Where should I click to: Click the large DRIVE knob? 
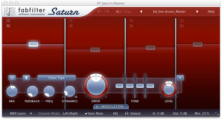(96, 86)
